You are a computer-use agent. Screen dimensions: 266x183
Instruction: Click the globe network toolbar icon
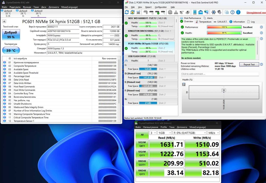coord(206,12)
